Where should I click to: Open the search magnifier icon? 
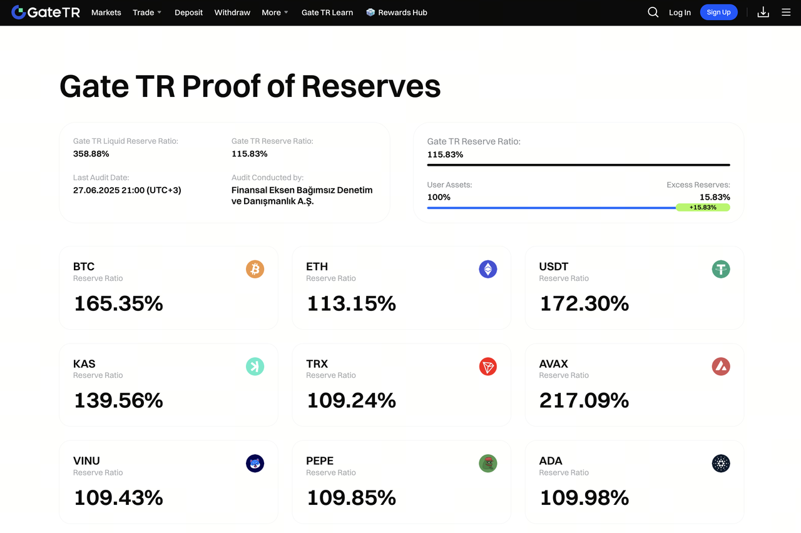tap(653, 13)
